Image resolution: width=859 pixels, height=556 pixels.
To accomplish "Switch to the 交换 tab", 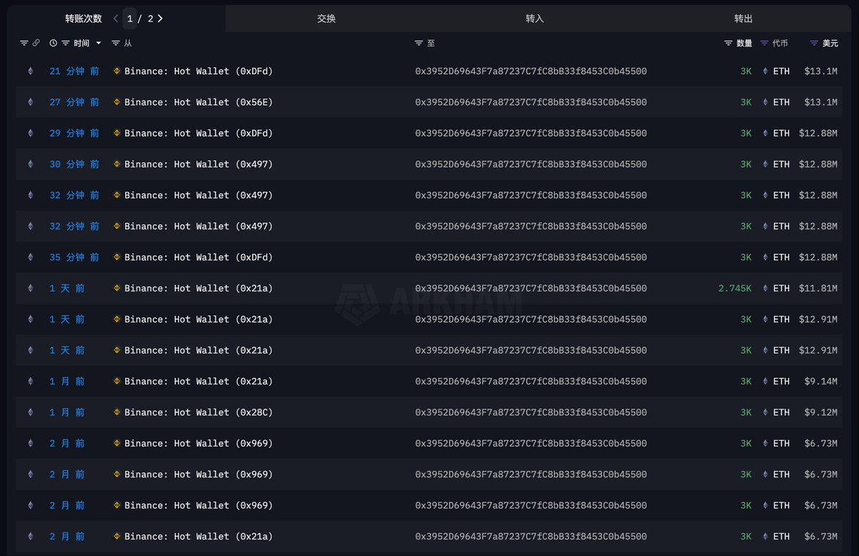I will [x=326, y=19].
